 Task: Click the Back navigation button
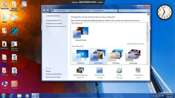[44, 11]
